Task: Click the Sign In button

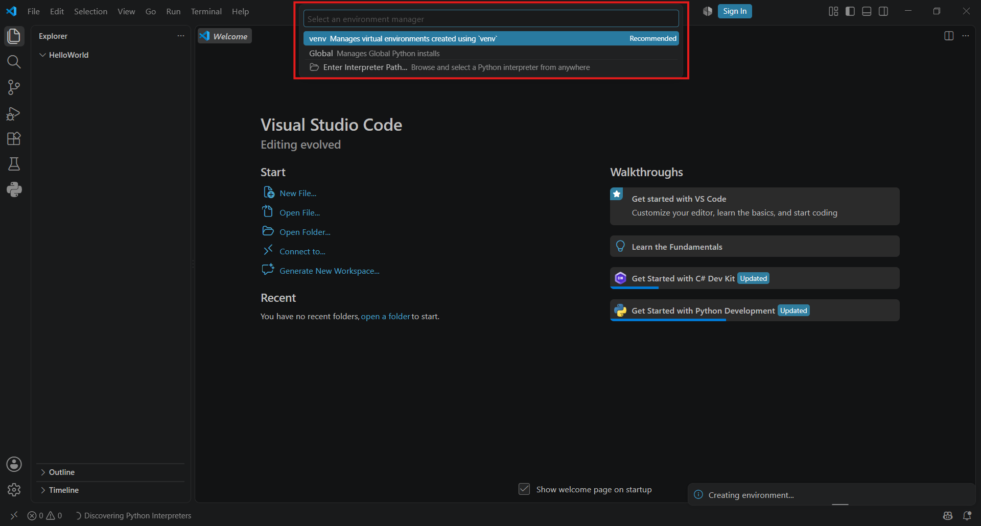Action: tap(735, 11)
